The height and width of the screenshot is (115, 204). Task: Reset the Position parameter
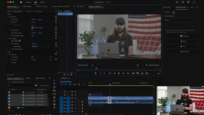coord(56,19)
